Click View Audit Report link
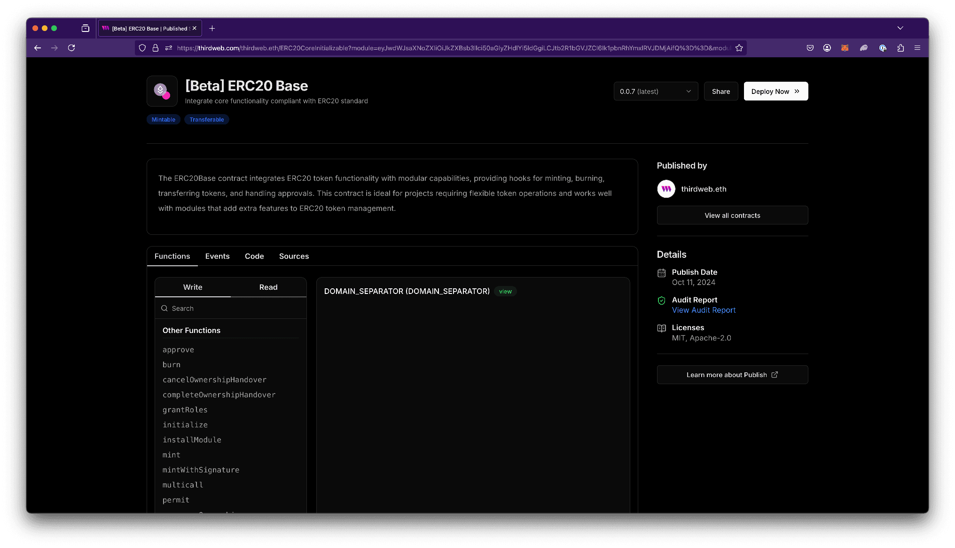This screenshot has height=548, width=955. [704, 310]
